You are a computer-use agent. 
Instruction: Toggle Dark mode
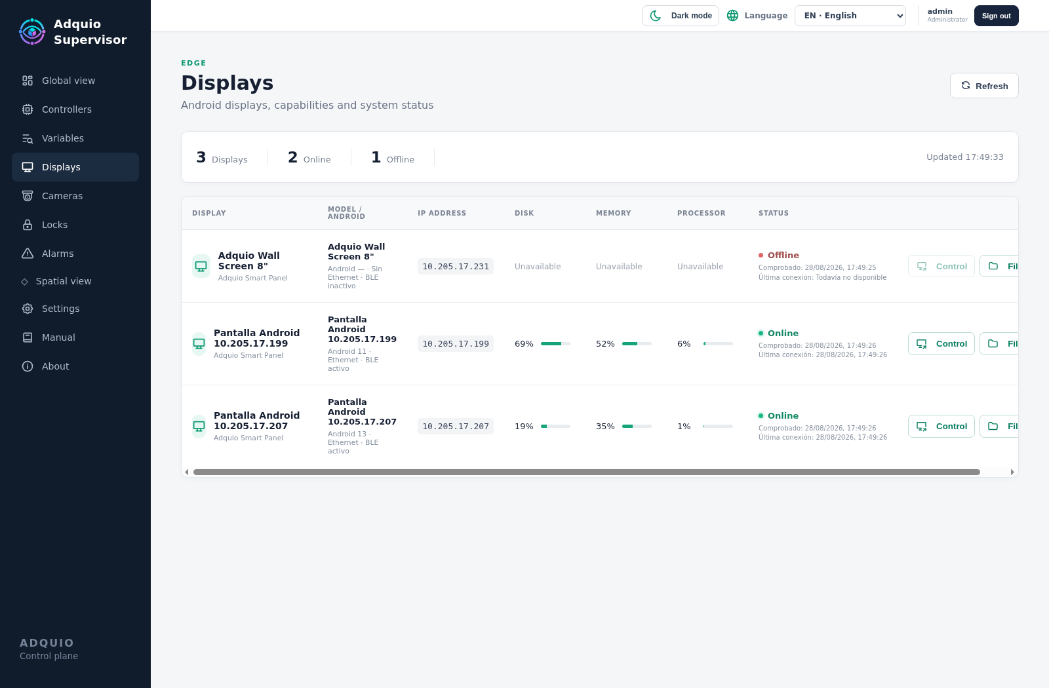(x=681, y=16)
